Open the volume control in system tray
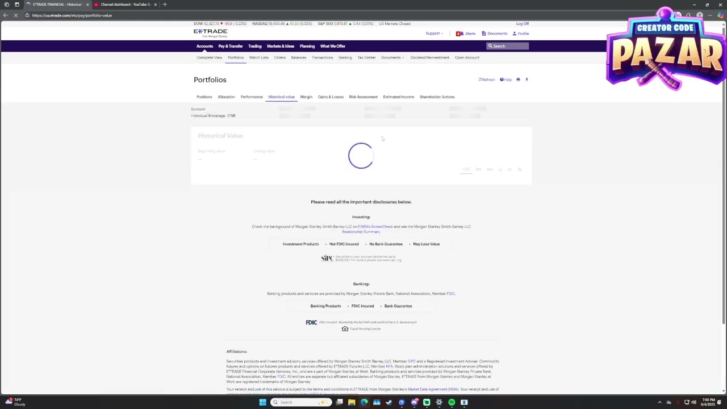This screenshot has height=409, width=727. 693,402
